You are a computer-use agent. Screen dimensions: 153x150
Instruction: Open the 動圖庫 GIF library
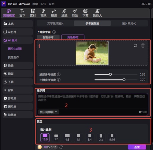tap(18, 115)
